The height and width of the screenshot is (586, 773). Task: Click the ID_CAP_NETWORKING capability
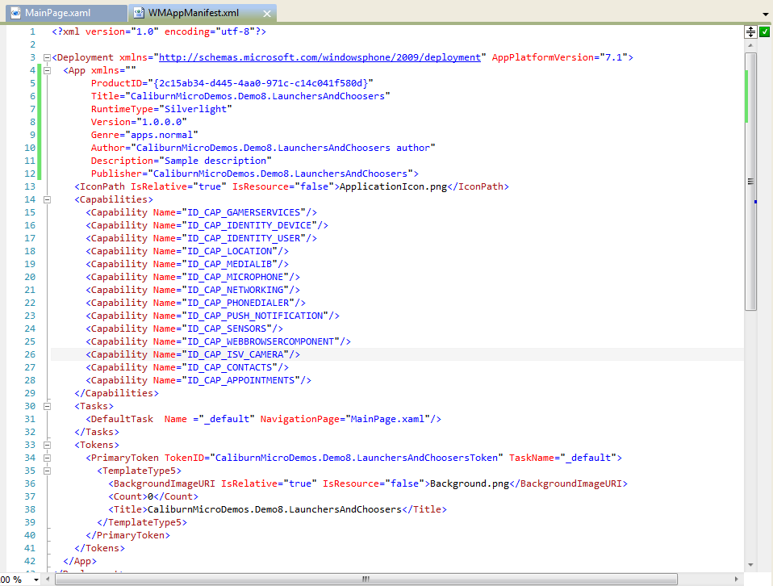coord(193,290)
